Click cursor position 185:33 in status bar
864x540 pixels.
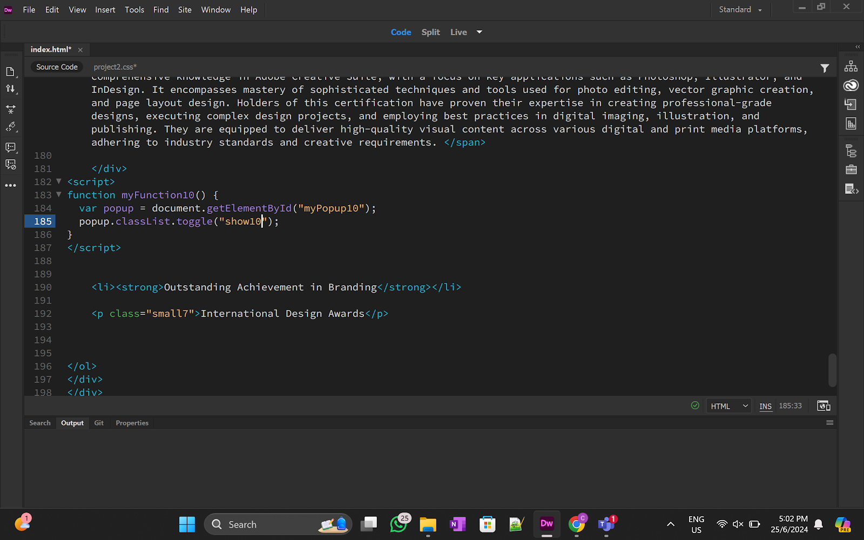point(790,406)
